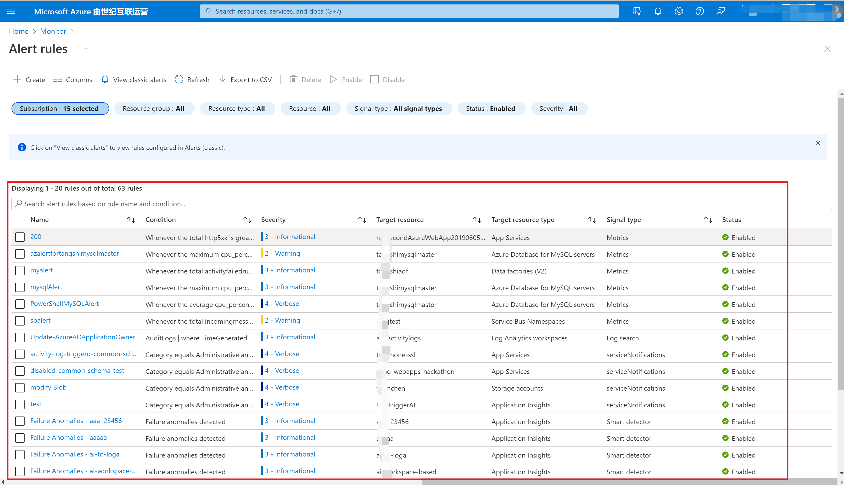844x485 pixels.
Task: Open portal settings gear
Action: pos(678,11)
